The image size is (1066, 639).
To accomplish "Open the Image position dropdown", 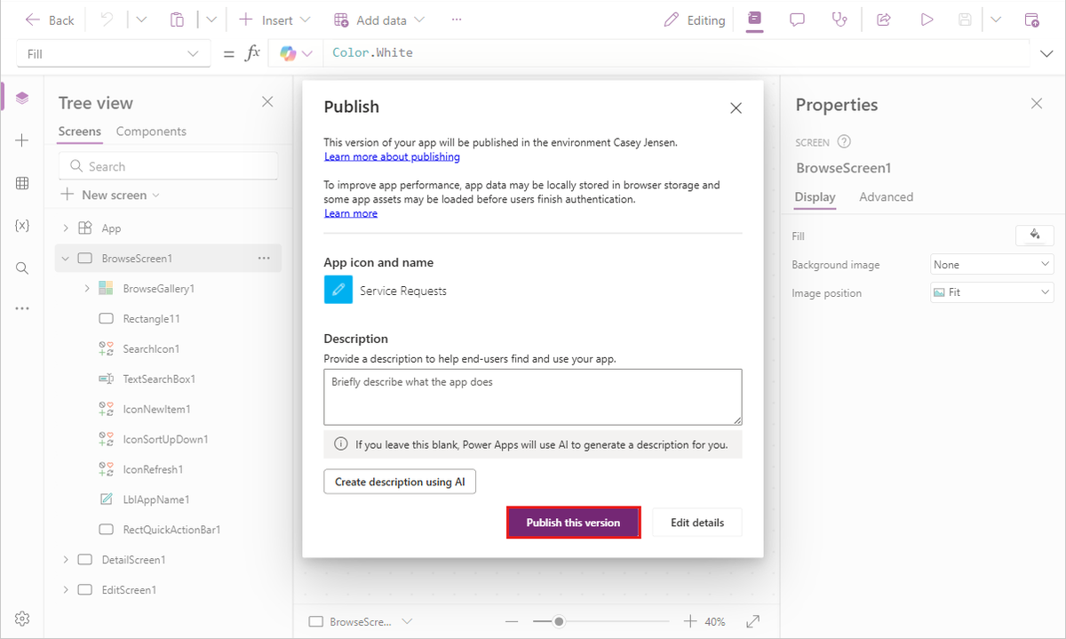I will click(991, 292).
